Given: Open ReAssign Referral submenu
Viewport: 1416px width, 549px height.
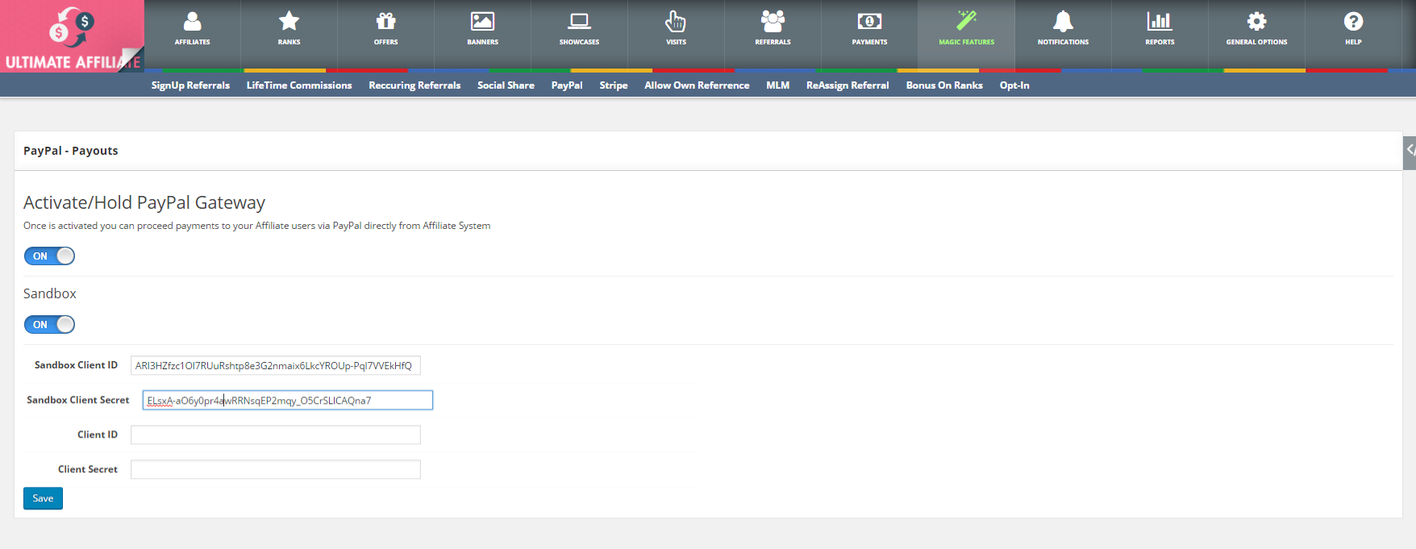Looking at the screenshot, I should tap(848, 85).
